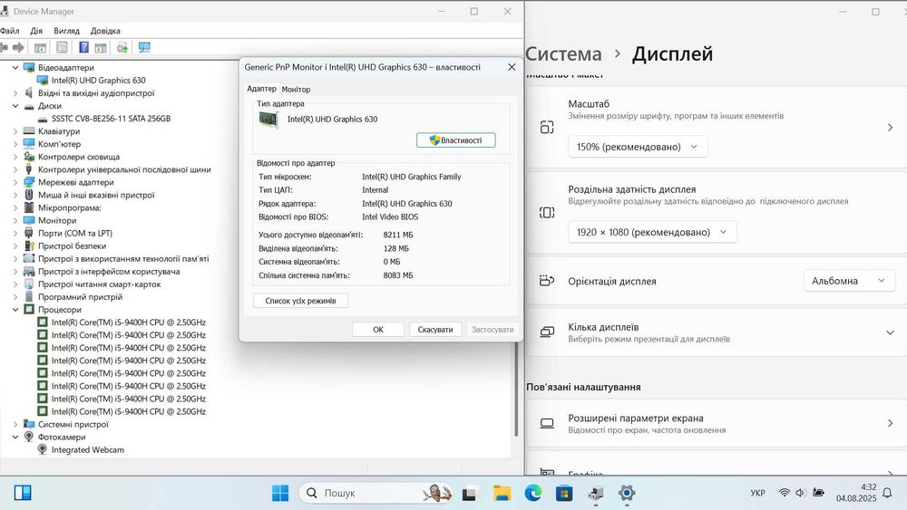Screen dimensions: 907x510
Task: Click the Settings gear taskbar icon
Action: [x=627, y=493]
